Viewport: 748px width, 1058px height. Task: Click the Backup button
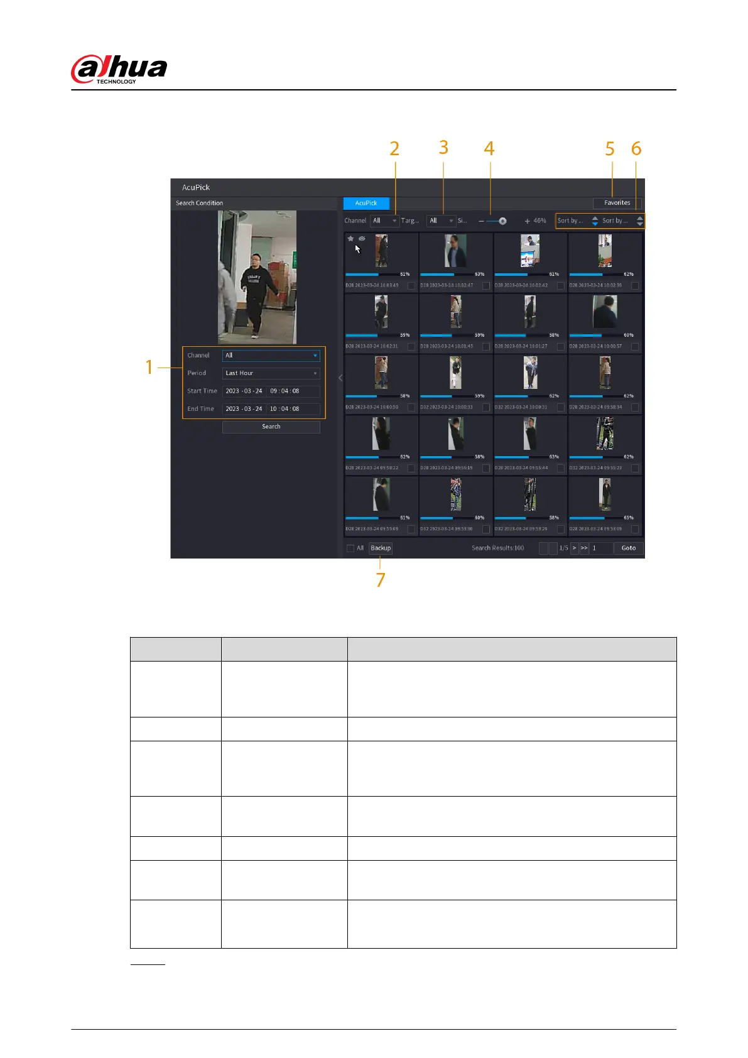pos(381,548)
